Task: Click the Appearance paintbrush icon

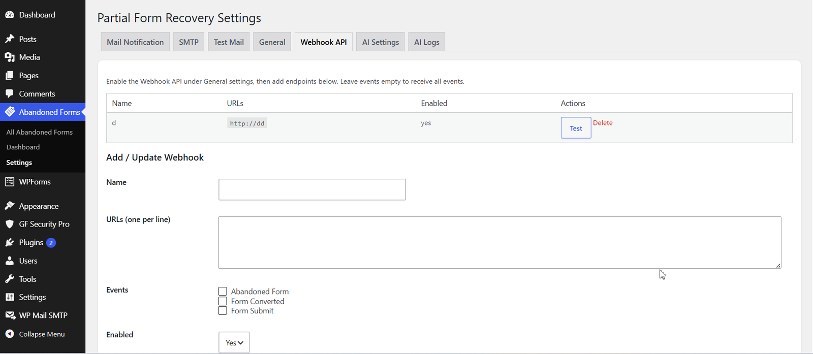Action: (x=10, y=206)
